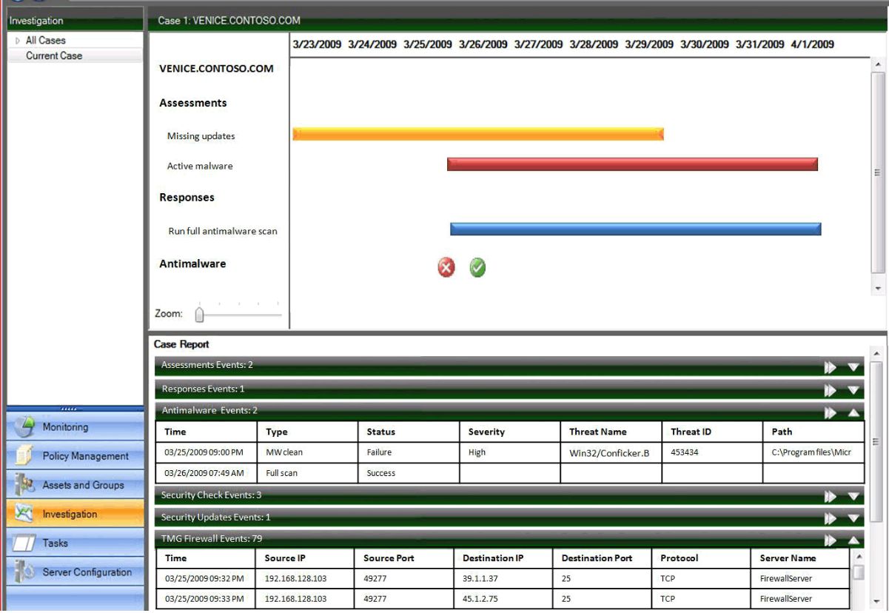Click the green antimalware success checkmark icon
889x613 pixels.
point(477,267)
